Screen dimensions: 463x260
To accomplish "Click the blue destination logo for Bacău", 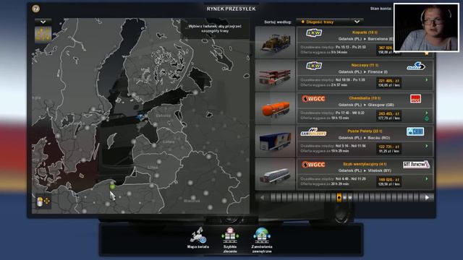I will tap(415, 131).
